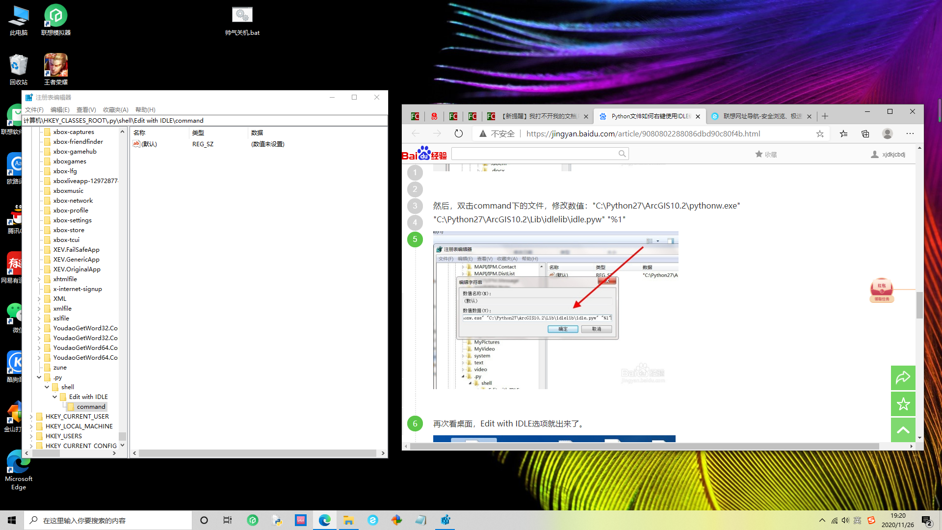Click the browser back arrow

[416, 133]
